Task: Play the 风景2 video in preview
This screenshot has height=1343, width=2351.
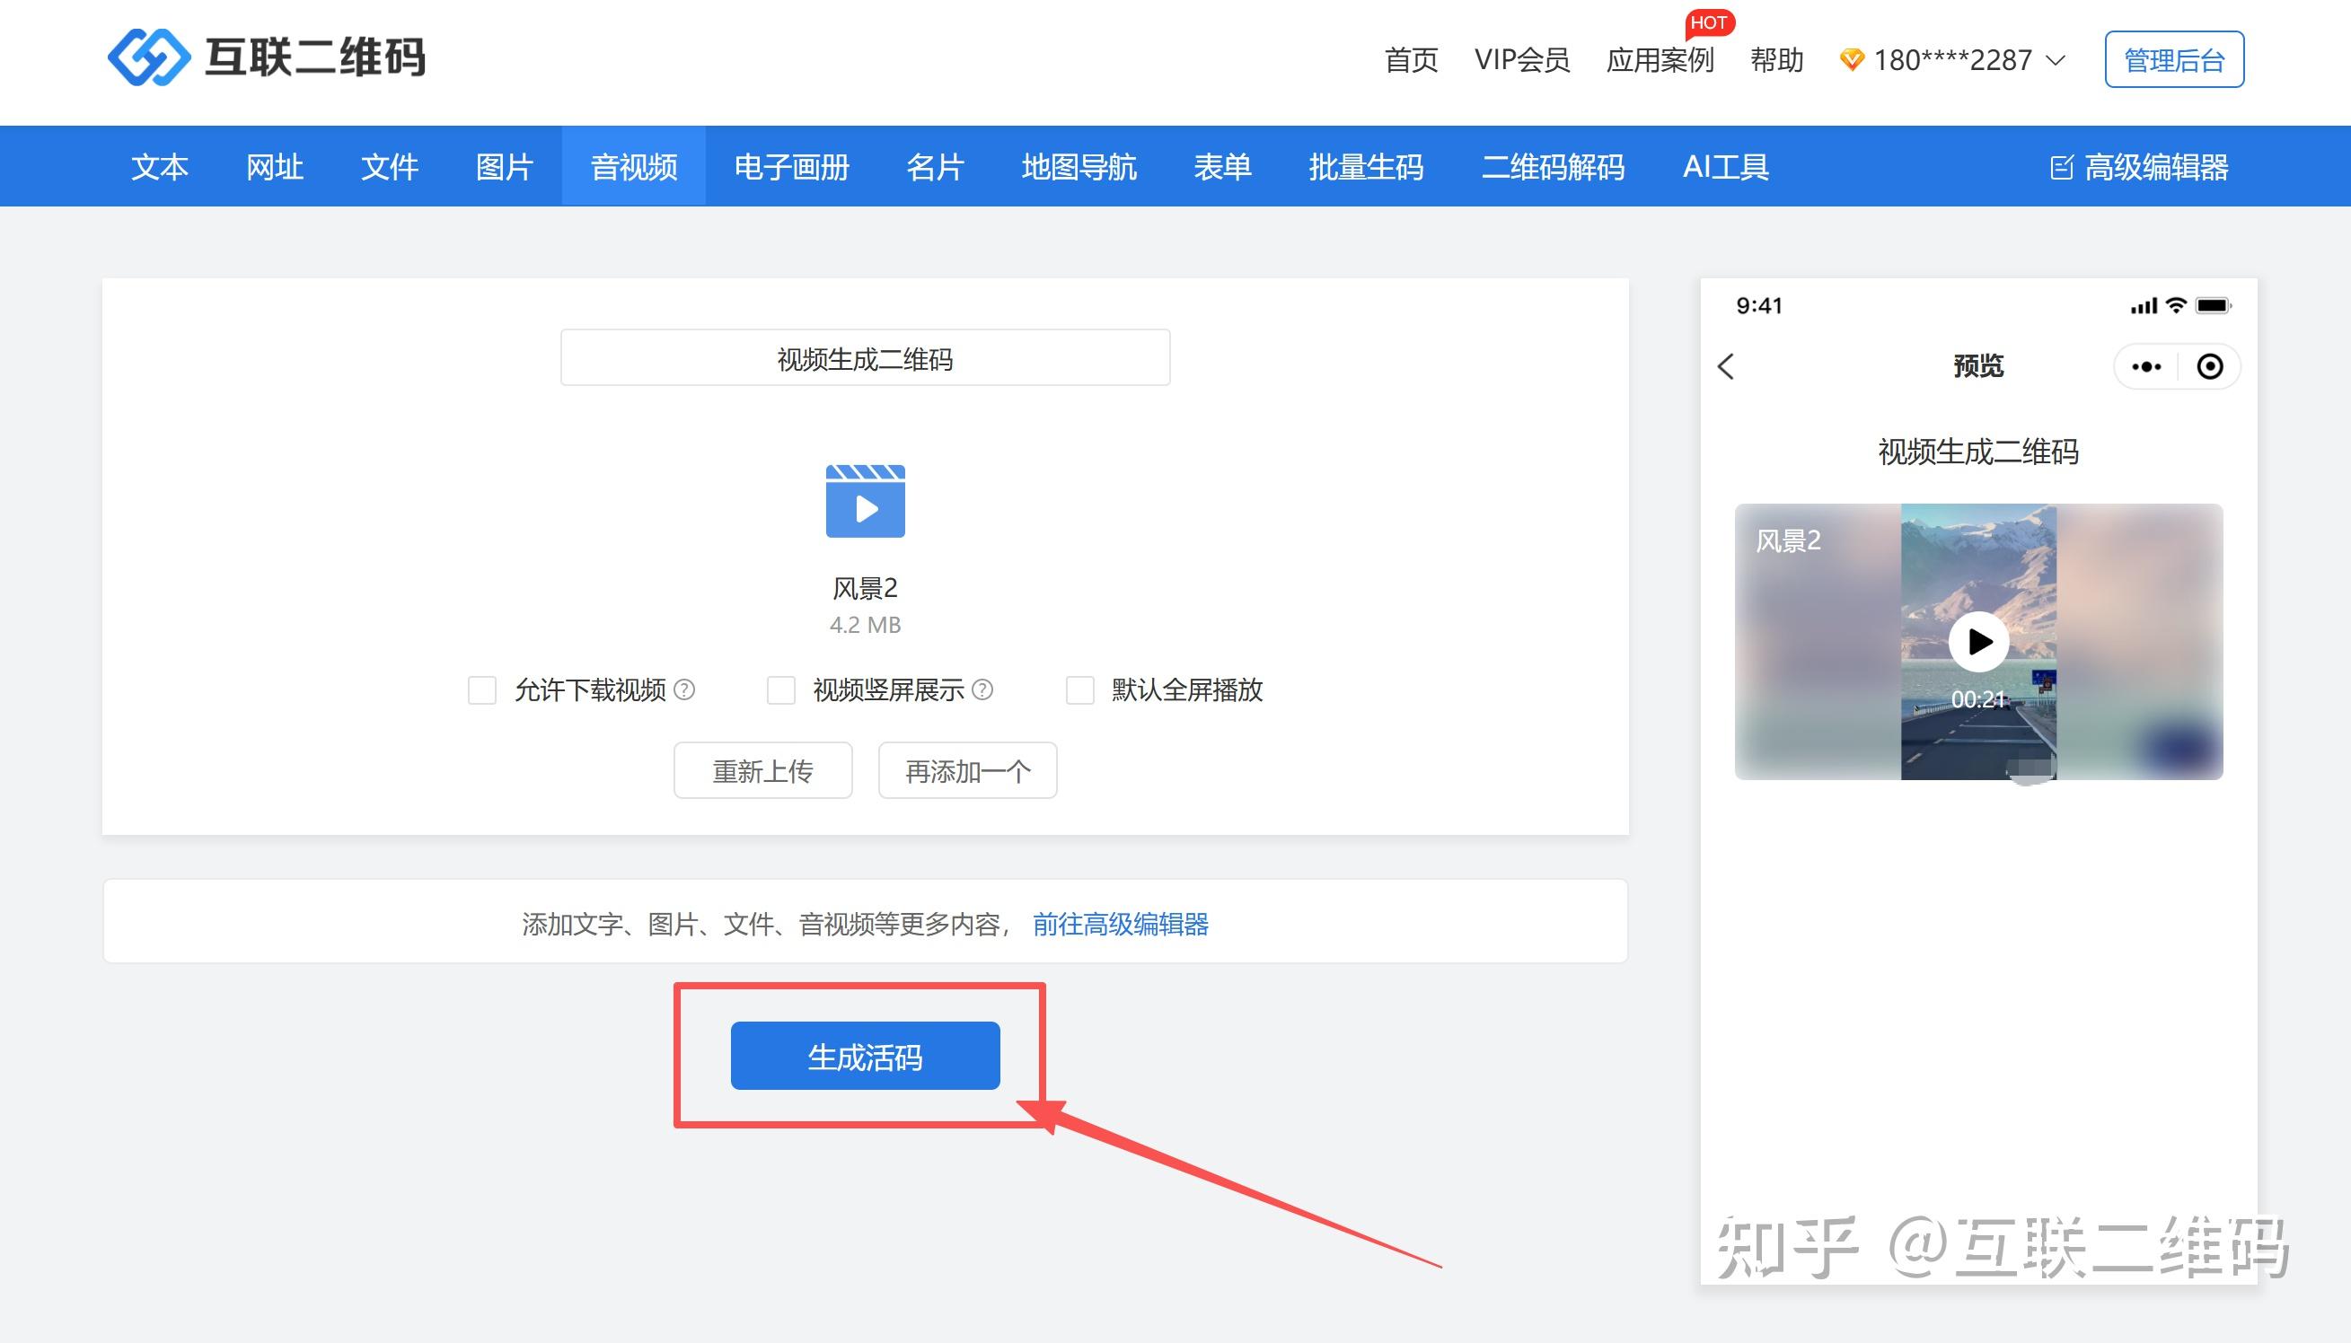Action: coord(1978,641)
